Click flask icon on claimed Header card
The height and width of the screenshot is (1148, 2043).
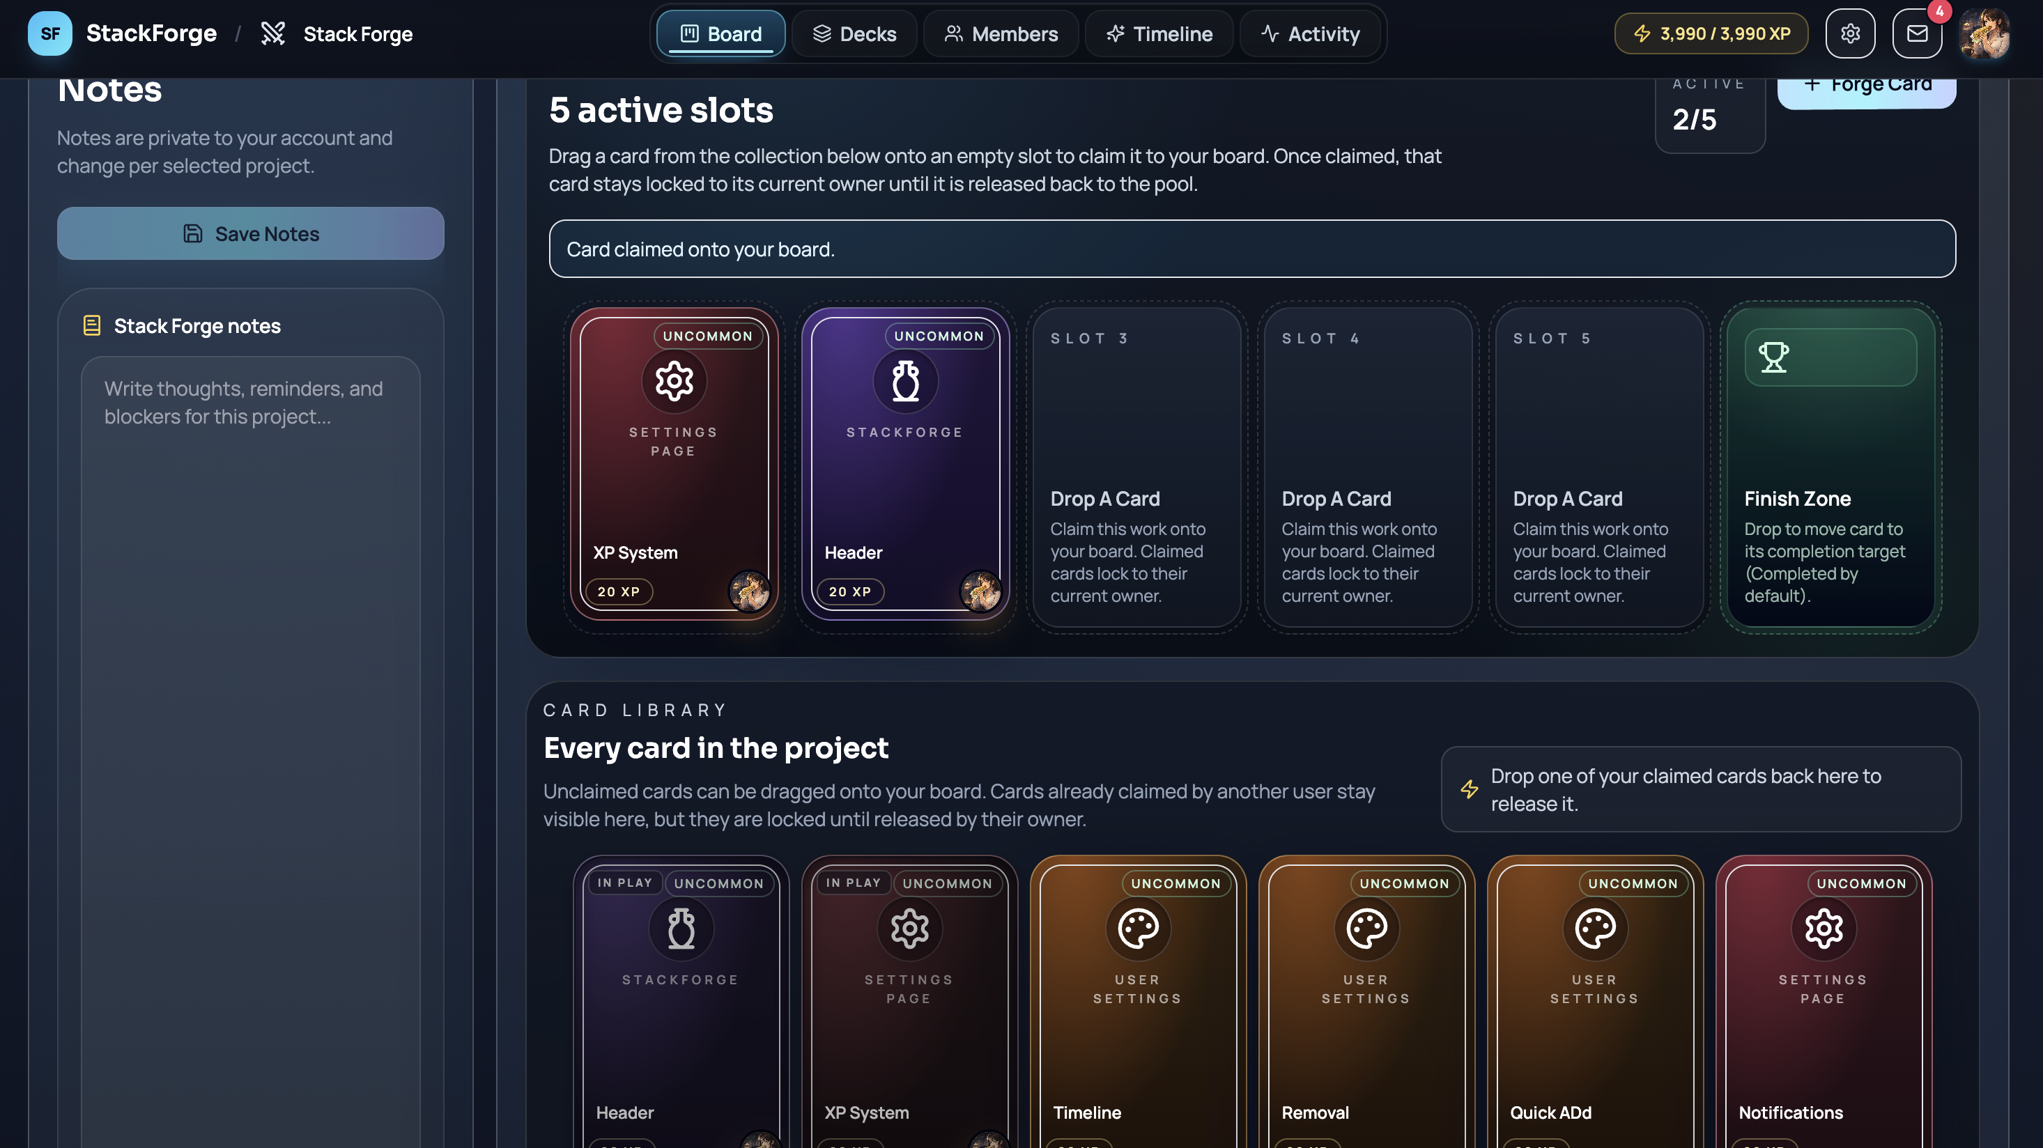(905, 381)
